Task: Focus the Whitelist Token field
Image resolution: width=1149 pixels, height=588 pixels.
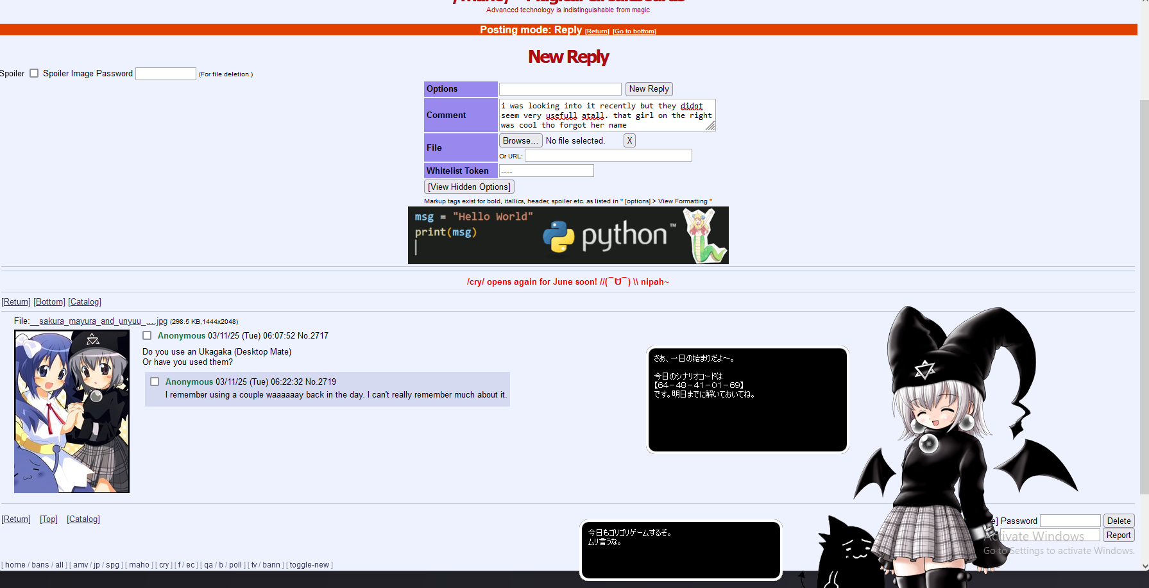Action: 546,171
